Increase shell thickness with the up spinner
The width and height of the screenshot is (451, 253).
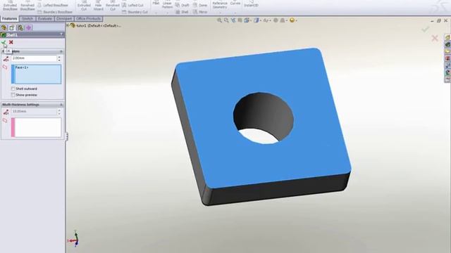(59, 57)
